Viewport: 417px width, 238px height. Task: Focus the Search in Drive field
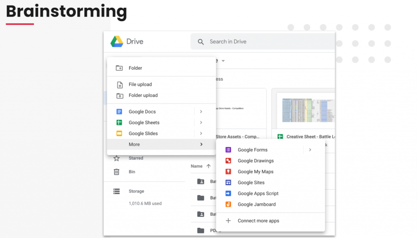[x=263, y=42]
